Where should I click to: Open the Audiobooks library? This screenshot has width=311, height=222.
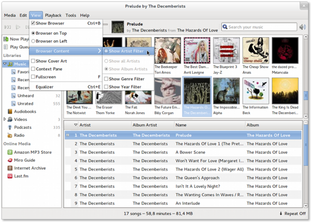coord(26,111)
